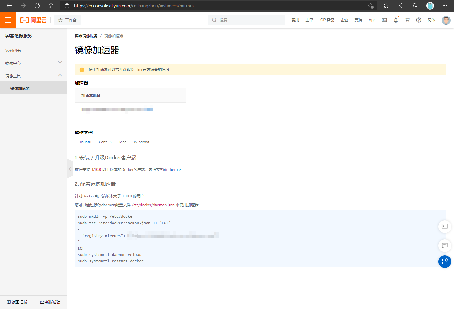The height and width of the screenshot is (309, 454).
Task: Click 返回旧版 to return to old version
Action: coord(17,302)
